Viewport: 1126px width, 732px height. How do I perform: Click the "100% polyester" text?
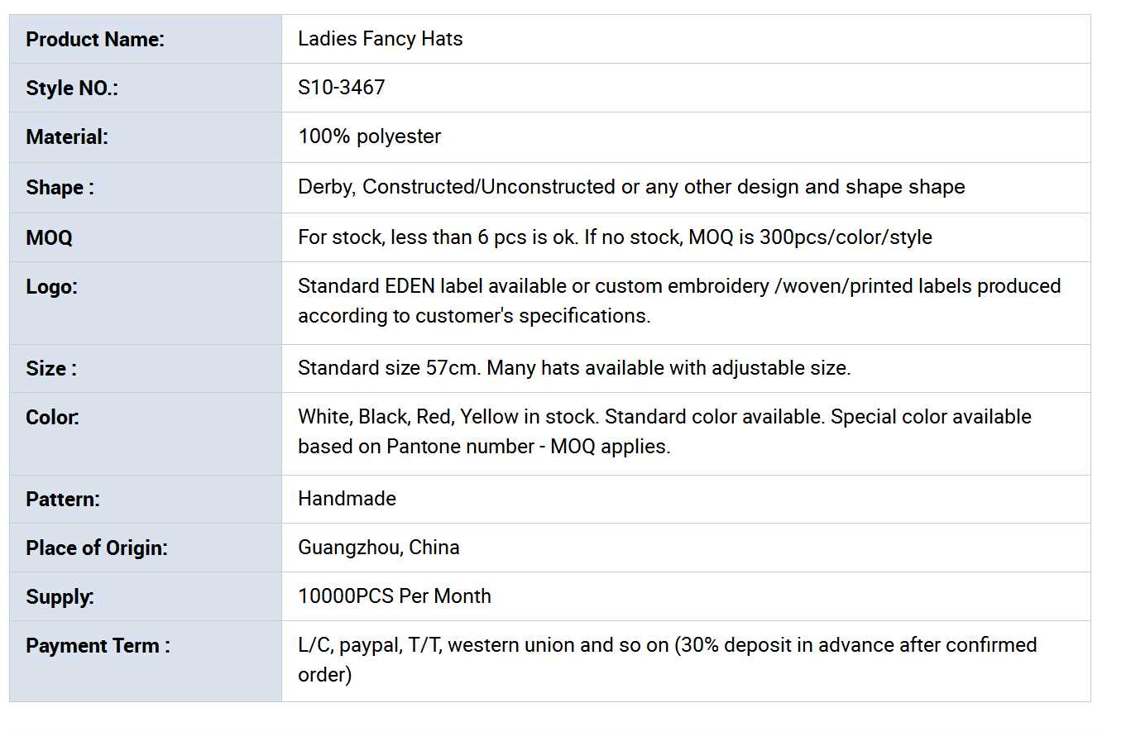pyautogui.click(x=369, y=136)
